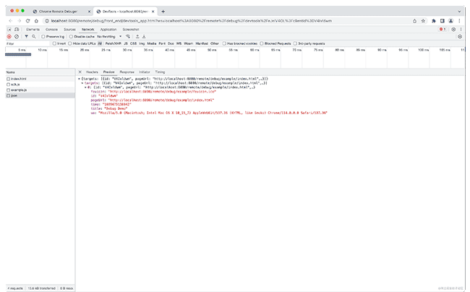Viewport: 470px width, 292px height.
Task: Open the Chrome extensions puzzle icon
Action: pyautogui.click(x=433, y=21)
